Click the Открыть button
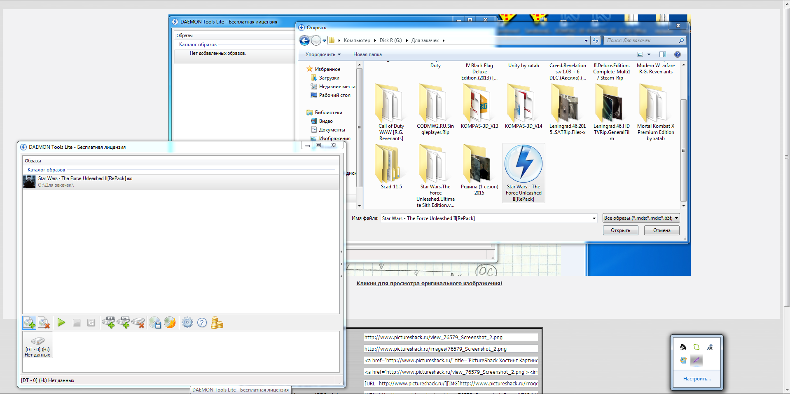790x394 pixels. point(620,230)
